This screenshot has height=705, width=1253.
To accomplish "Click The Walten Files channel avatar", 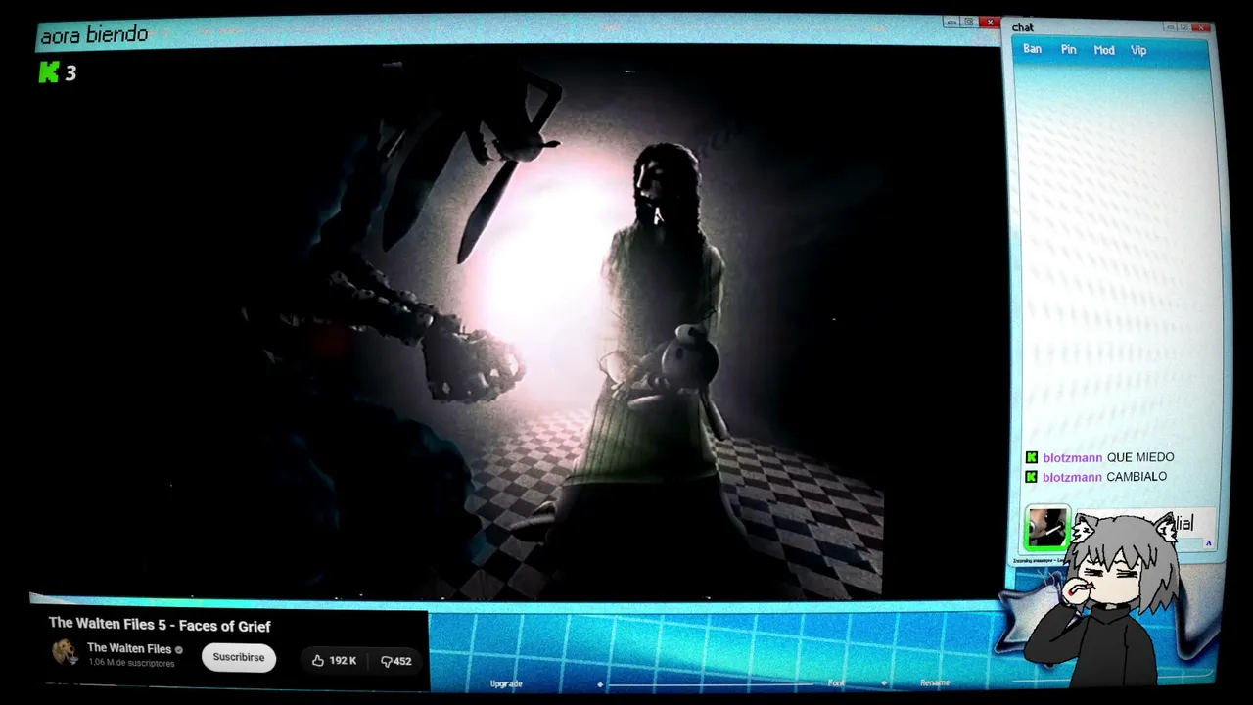I will point(65,653).
